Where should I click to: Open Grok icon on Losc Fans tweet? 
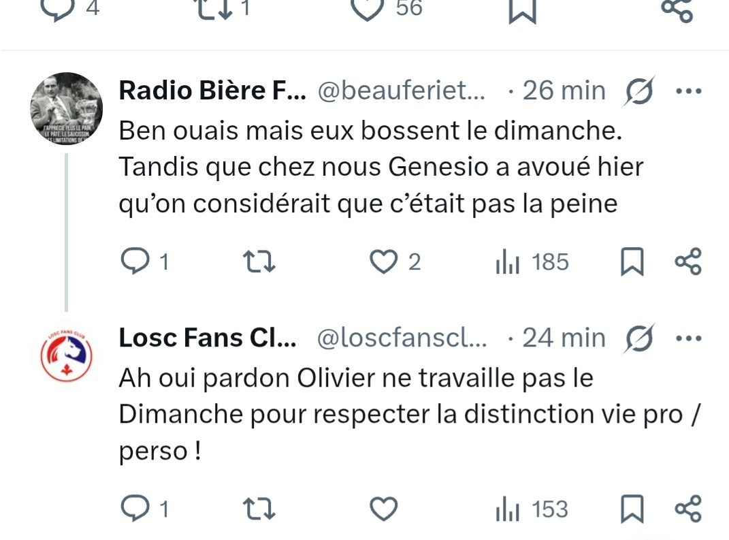click(639, 338)
